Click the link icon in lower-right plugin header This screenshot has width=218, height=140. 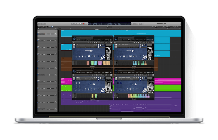(x=152, y=72)
